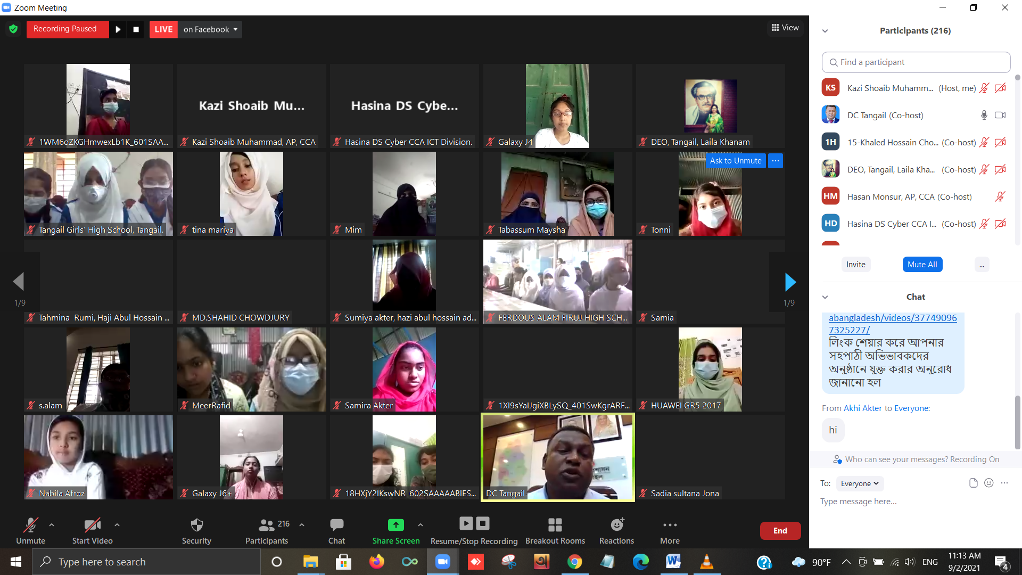
Task: Toggle the Chat toolbar button
Action: pos(336,531)
